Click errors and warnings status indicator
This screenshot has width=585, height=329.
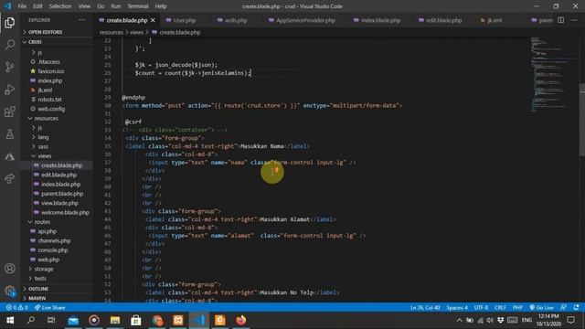[x=16, y=308]
